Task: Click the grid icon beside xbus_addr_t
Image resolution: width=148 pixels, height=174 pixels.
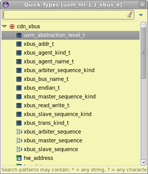Action: pyautogui.click(x=19, y=44)
